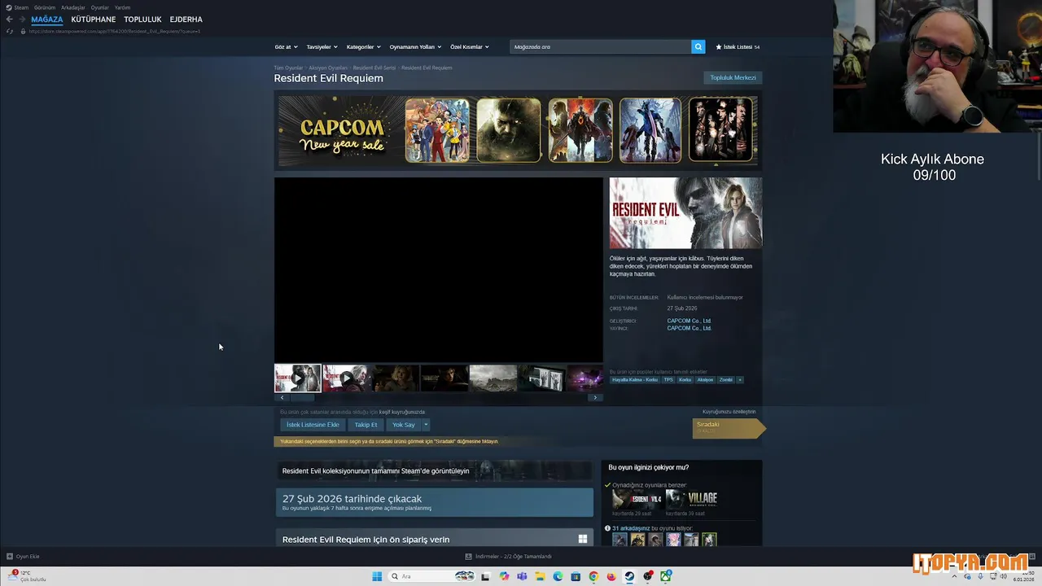1042x586 pixels.
Task: Open Microsoft Edge from the taskbar
Action: (558, 576)
